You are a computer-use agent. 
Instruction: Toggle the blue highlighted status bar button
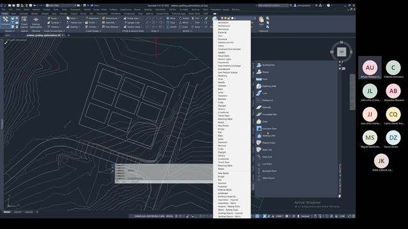[x=257, y=216]
